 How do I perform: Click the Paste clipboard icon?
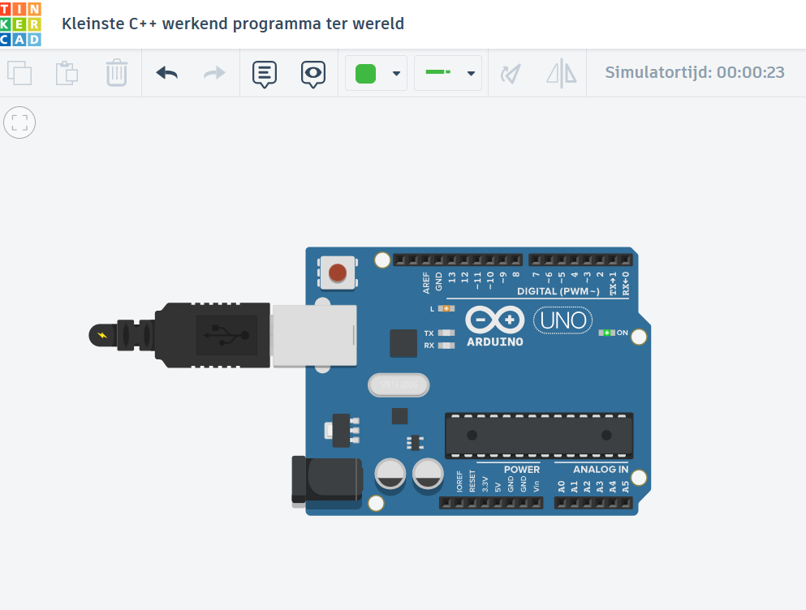pyautogui.click(x=67, y=73)
